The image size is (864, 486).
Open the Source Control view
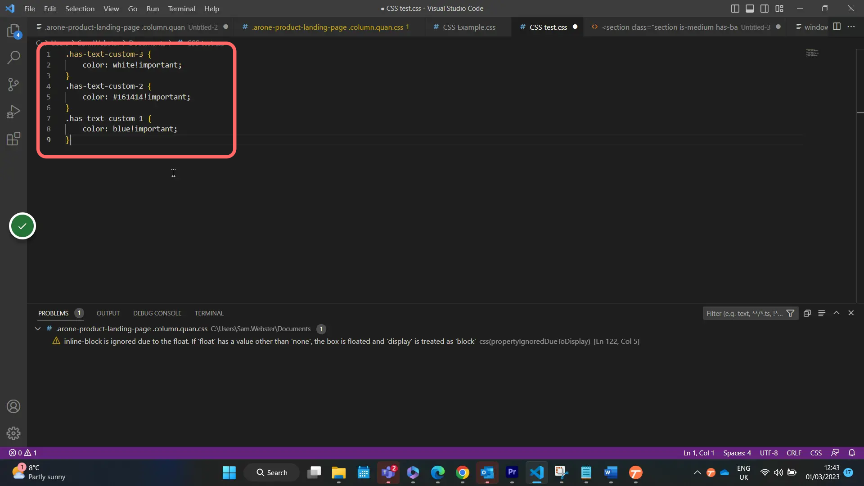(x=13, y=85)
